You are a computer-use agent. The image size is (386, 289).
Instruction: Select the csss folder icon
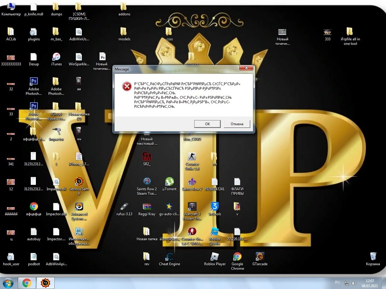(x=169, y=34)
